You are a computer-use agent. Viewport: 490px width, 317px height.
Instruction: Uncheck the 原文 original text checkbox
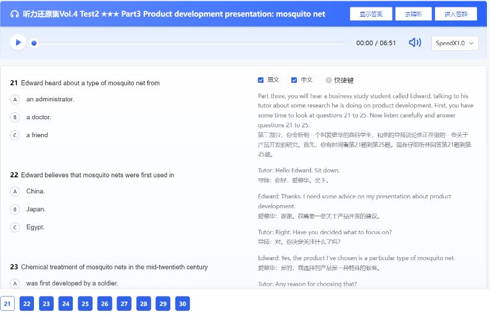pyautogui.click(x=260, y=80)
